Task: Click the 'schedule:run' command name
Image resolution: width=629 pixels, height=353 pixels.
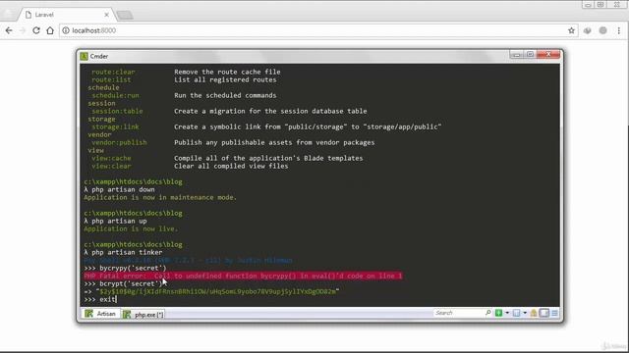Action: pyautogui.click(x=115, y=96)
